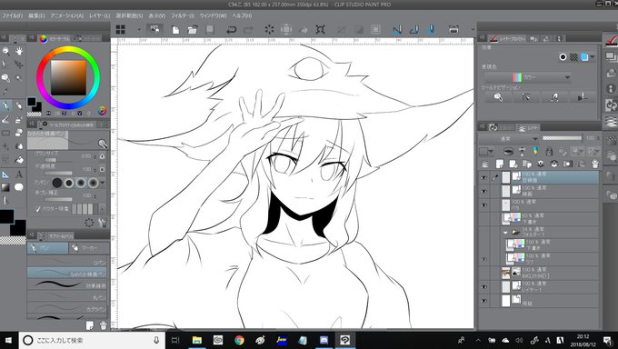
Task: Open the 編集(E) menu
Action: [x=36, y=15]
